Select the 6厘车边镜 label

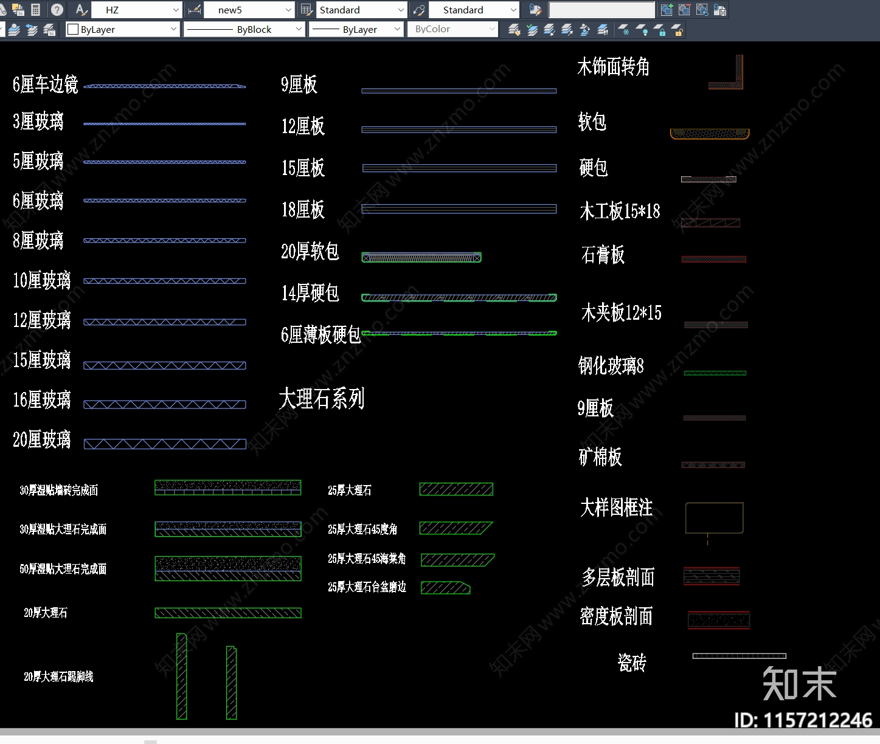(46, 84)
